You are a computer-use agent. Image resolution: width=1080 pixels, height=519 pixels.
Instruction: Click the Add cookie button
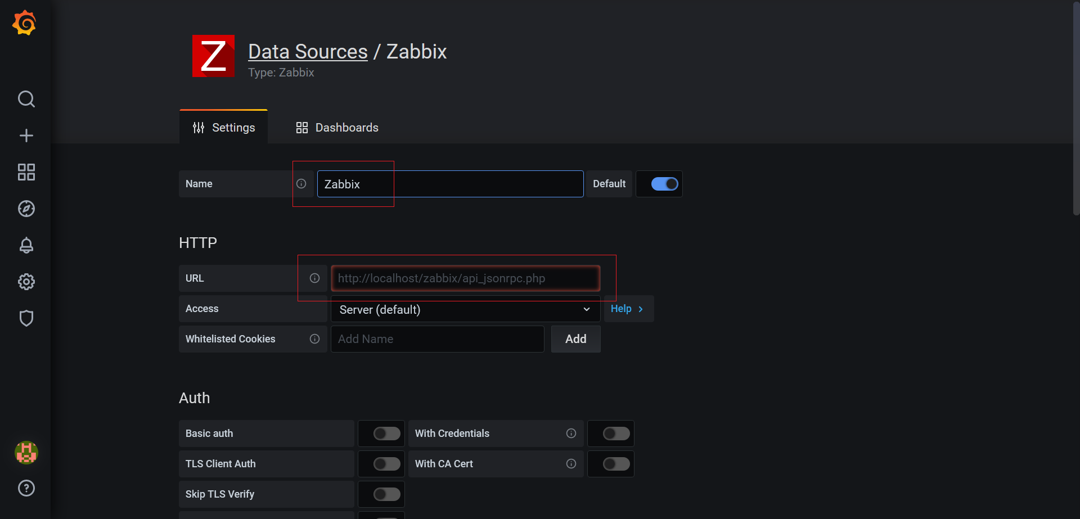tap(575, 339)
